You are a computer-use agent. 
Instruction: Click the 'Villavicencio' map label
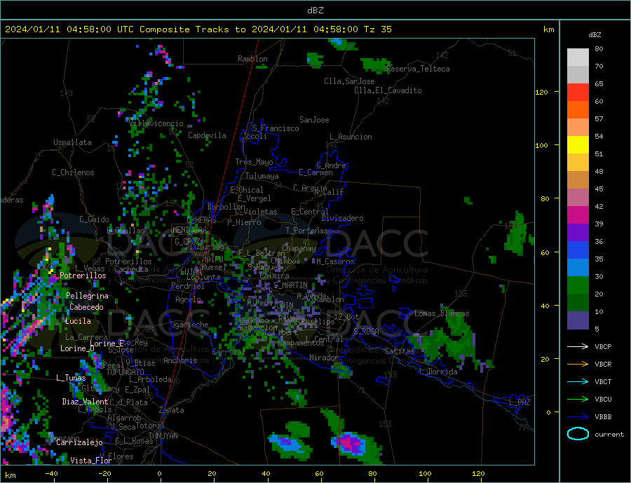(x=156, y=123)
